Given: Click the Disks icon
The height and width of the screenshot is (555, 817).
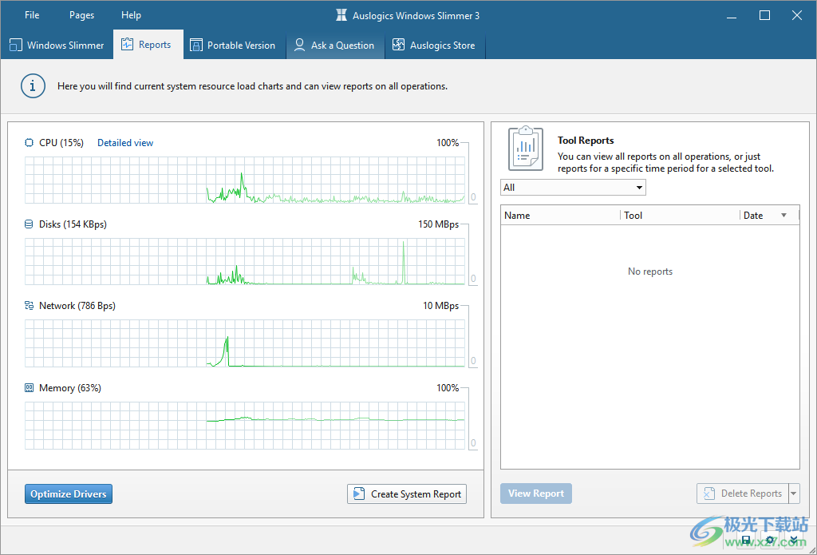Looking at the screenshot, I should 30,224.
